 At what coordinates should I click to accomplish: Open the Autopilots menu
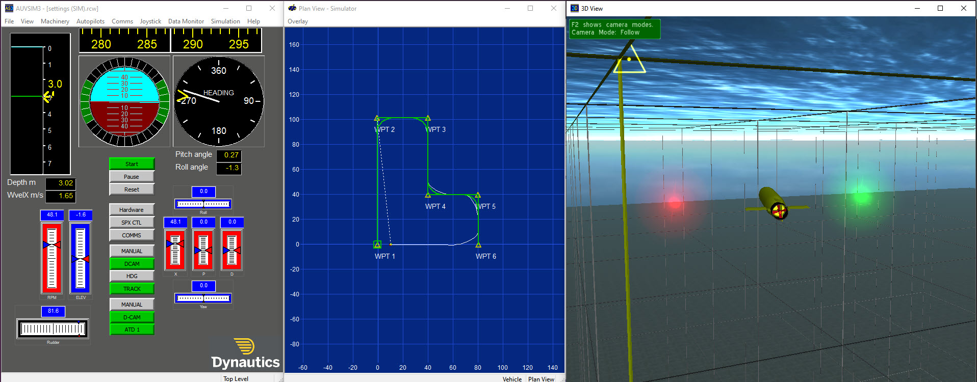(x=90, y=21)
